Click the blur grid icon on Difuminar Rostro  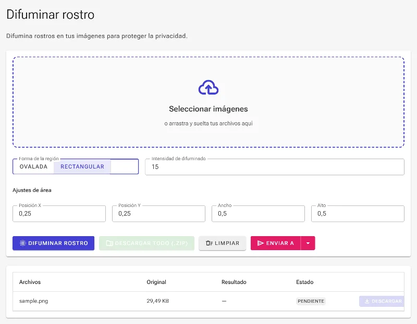tap(23, 243)
